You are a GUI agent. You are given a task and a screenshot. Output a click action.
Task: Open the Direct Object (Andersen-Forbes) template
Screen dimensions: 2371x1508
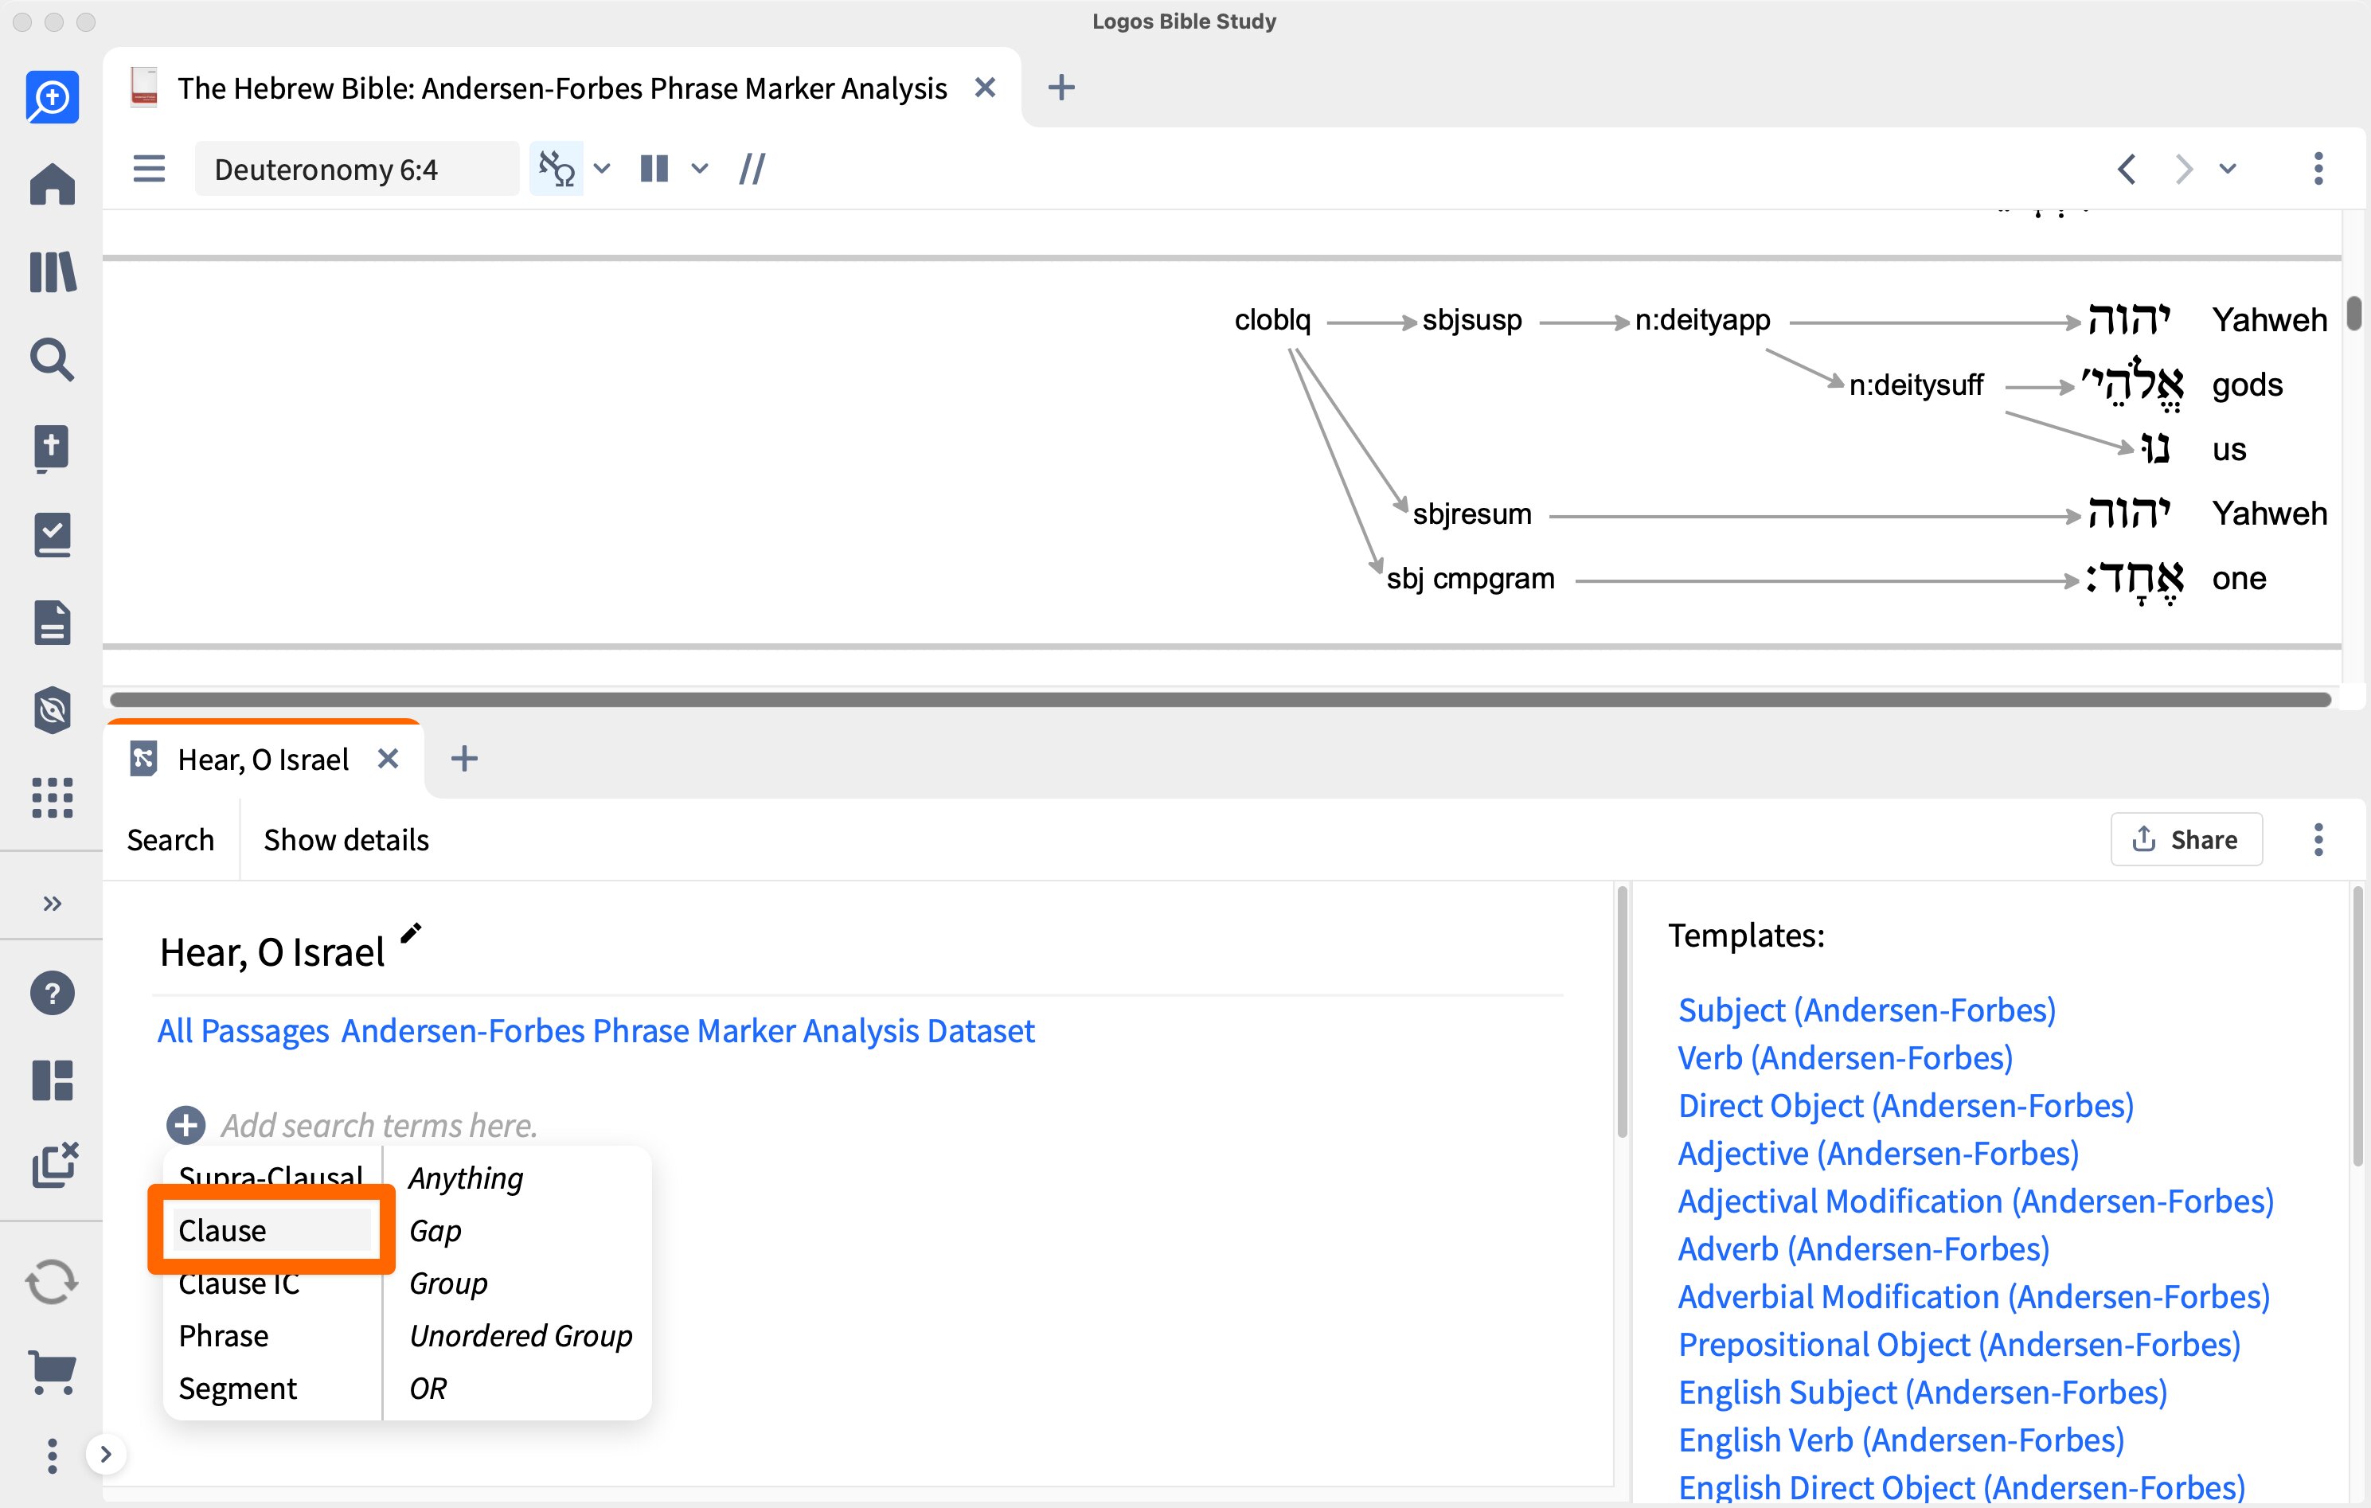click(1906, 1105)
